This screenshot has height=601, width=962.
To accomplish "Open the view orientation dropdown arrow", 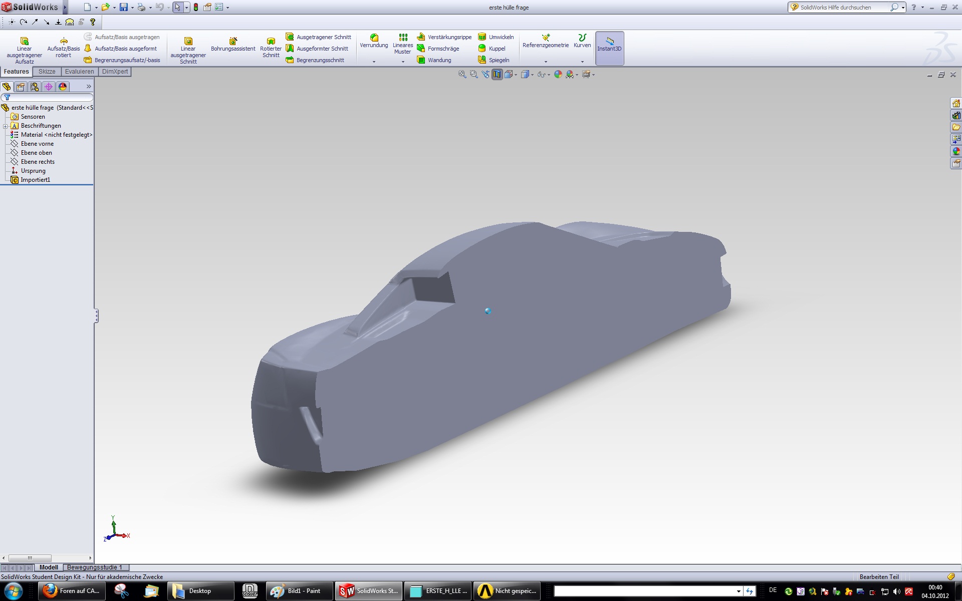I will pos(516,75).
